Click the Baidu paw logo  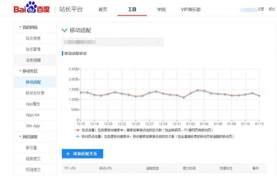tap(31, 7)
